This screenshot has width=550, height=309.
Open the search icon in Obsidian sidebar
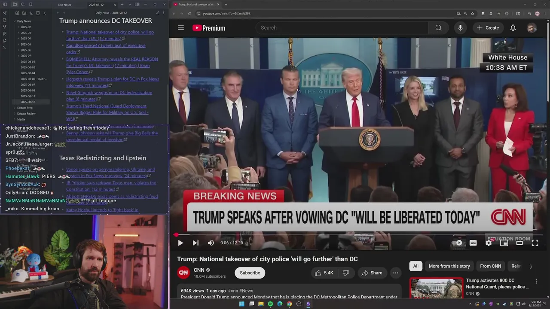pos(23,4)
